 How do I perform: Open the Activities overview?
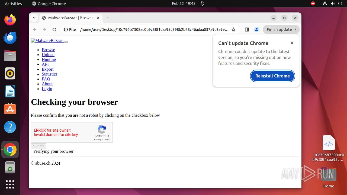13,4
